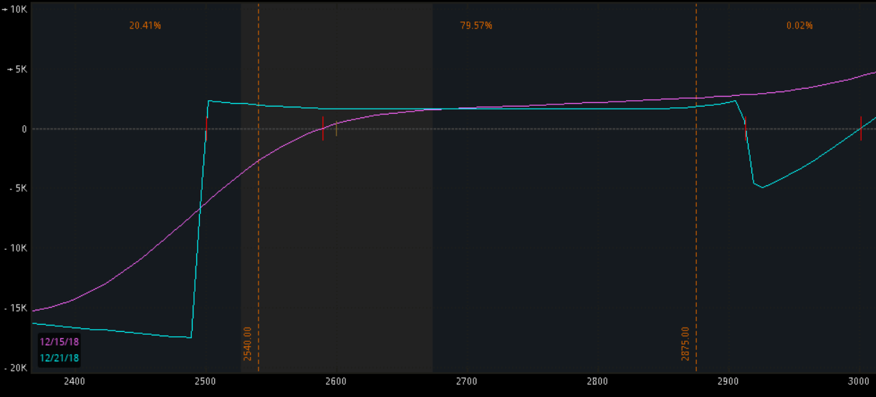The width and height of the screenshot is (876, 397).
Task: Select the 2540.00 price slice label
Action: [x=248, y=343]
